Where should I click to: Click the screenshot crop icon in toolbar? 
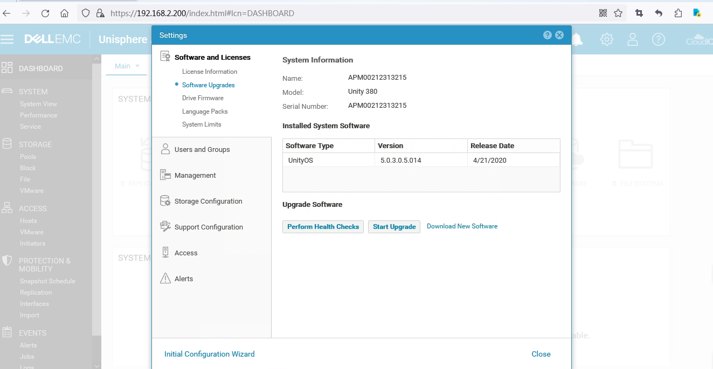tap(639, 13)
